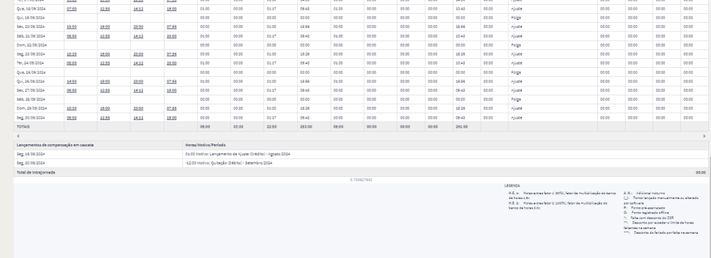Screen dimensions: 711x258
Task: Click the 261:00 total in the totals row
Action: coord(462,127)
